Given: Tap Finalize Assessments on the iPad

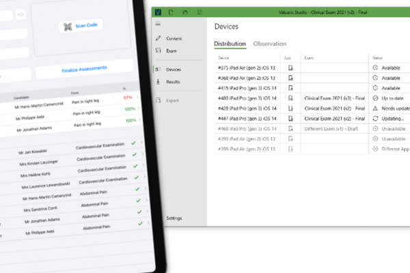Looking at the screenshot, I should (x=84, y=69).
